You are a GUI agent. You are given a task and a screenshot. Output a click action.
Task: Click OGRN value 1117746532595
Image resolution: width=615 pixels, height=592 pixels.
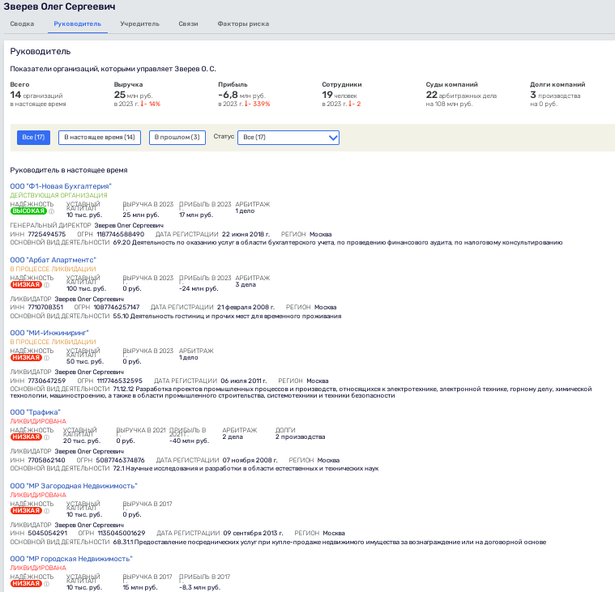coord(120,381)
